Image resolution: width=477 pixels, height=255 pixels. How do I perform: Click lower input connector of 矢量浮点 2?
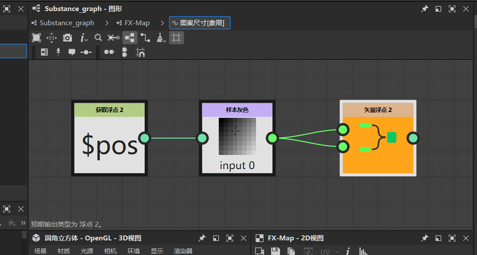point(343,147)
